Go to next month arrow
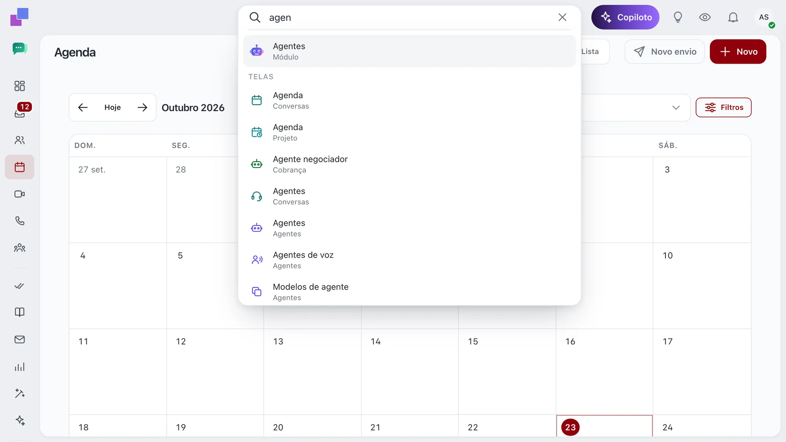This screenshot has height=442, width=786. pyautogui.click(x=142, y=107)
